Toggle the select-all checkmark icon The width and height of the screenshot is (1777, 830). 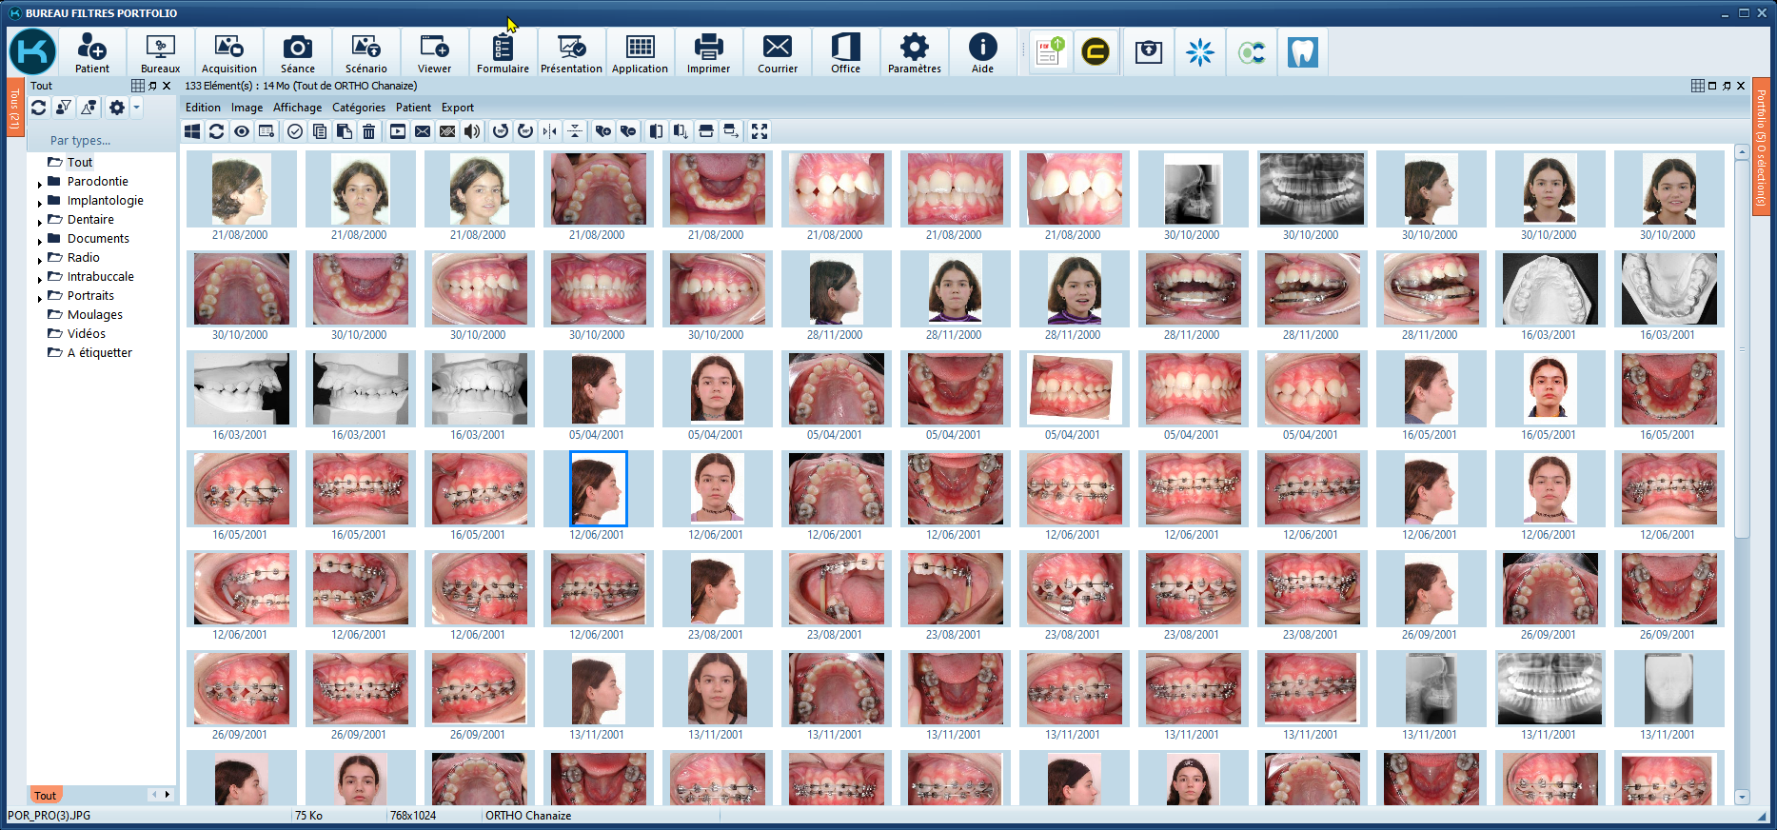(x=295, y=131)
